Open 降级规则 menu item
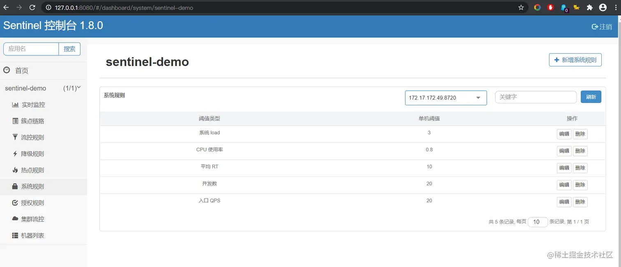Viewport: 621px width, 267px height. (x=32, y=154)
